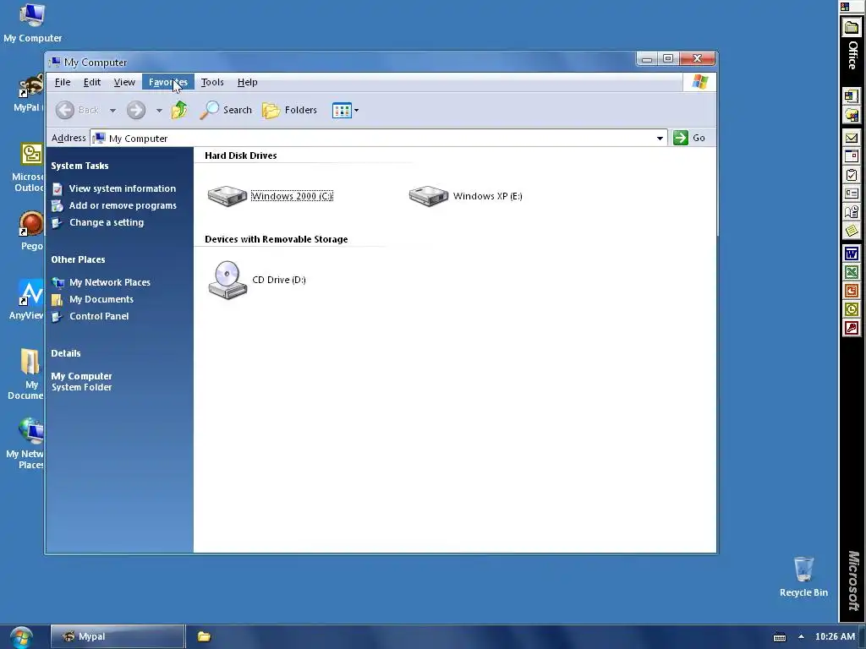866x649 pixels.
Task: Click the My Computer window title icon
Action: point(55,62)
